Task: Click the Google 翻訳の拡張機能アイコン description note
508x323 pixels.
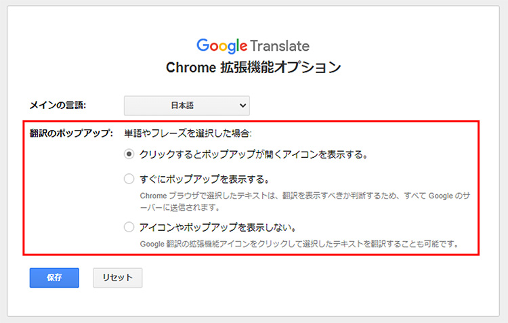Action: tap(299, 244)
